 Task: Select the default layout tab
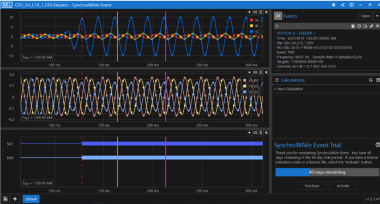[x=31, y=199]
